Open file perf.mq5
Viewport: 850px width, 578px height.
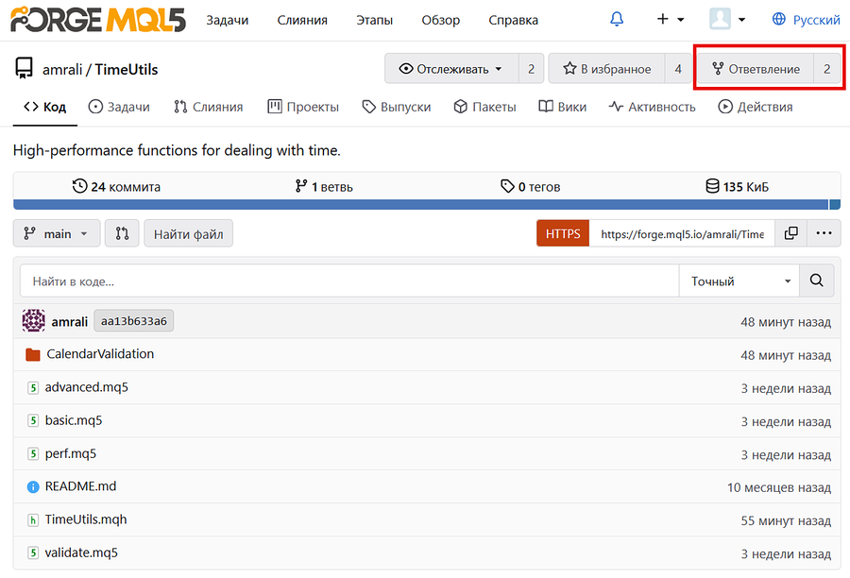71,453
